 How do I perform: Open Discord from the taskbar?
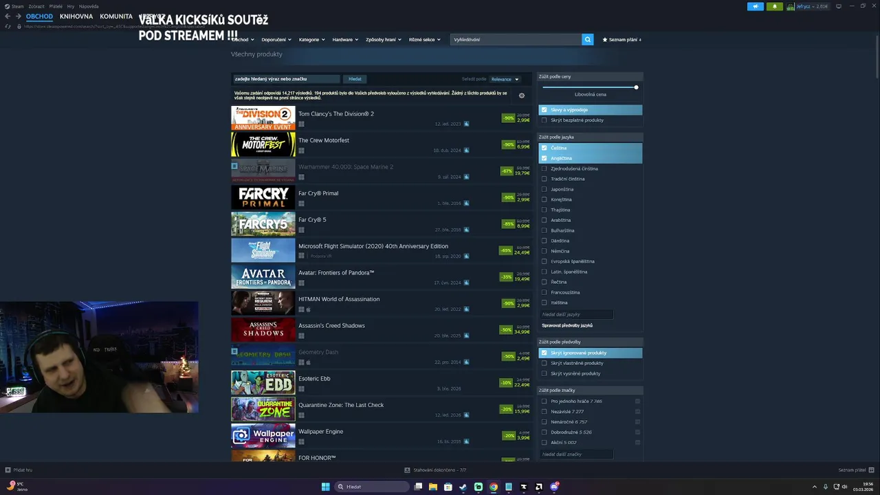click(x=554, y=487)
